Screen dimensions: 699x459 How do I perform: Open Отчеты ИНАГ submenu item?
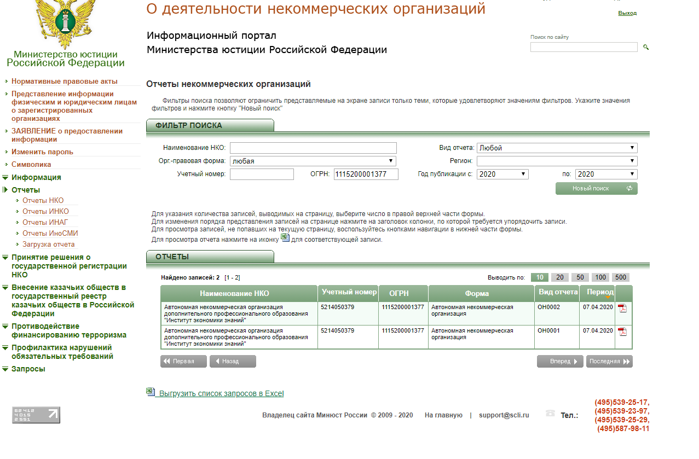[x=45, y=222]
